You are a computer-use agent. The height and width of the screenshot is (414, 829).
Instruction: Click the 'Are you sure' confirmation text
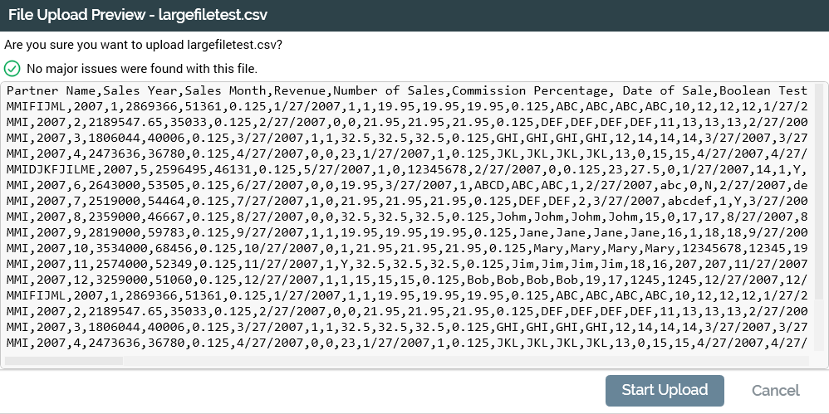pyautogui.click(x=143, y=45)
